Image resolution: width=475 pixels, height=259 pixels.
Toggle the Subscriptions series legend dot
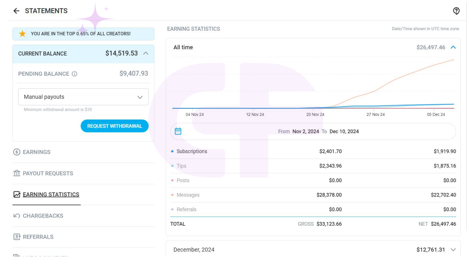172,151
